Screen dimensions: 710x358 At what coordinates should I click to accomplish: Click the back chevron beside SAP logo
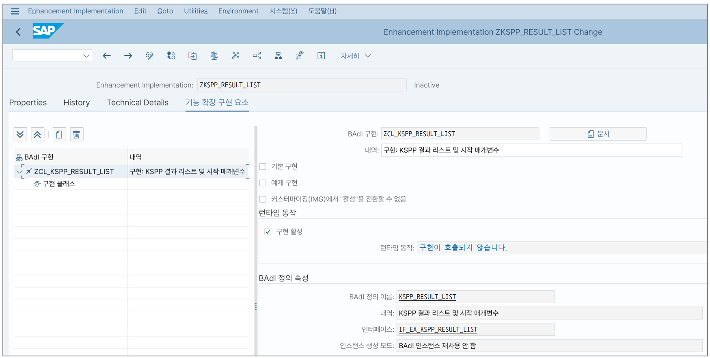click(x=18, y=32)
